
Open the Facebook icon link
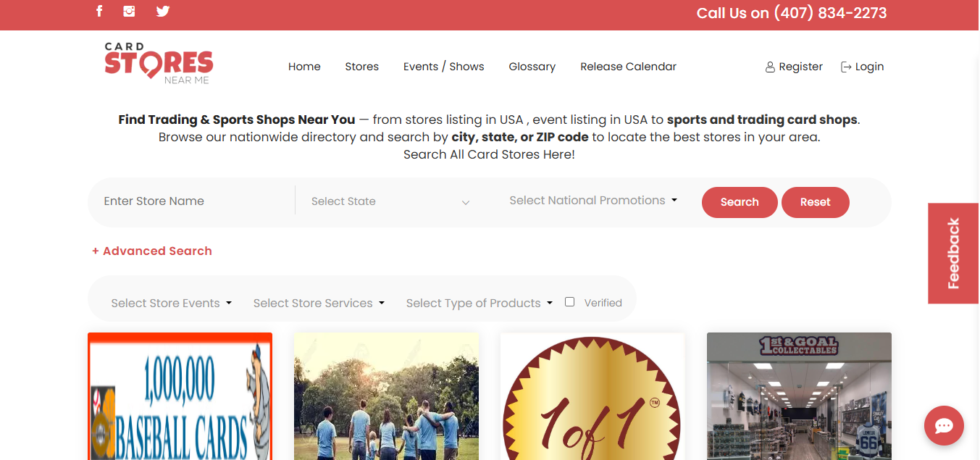99,11
